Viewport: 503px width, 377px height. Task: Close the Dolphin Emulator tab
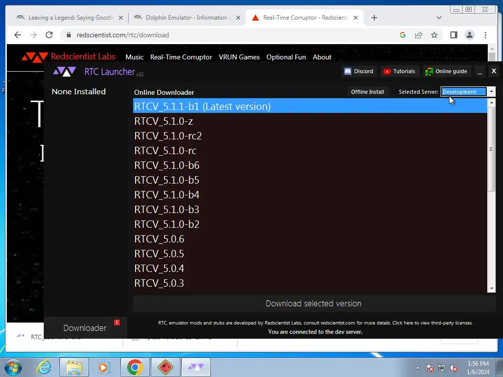pyautogui.click(x=238, y=18)
